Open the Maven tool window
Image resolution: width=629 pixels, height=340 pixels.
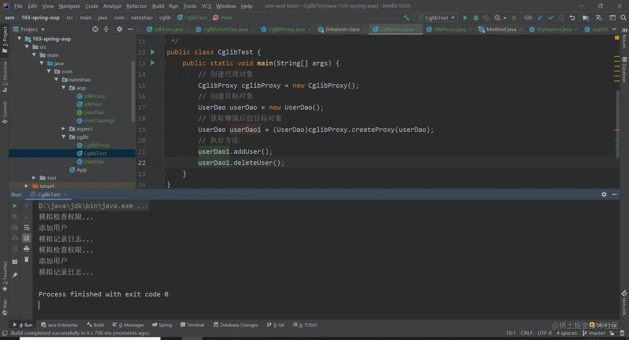pyautogui.click(x=624, y=39)
